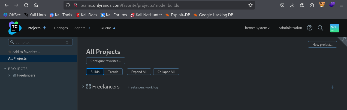This screenshot has height=110, width=347.
Task: Open the Changes tab
Action: pos(61,28)
